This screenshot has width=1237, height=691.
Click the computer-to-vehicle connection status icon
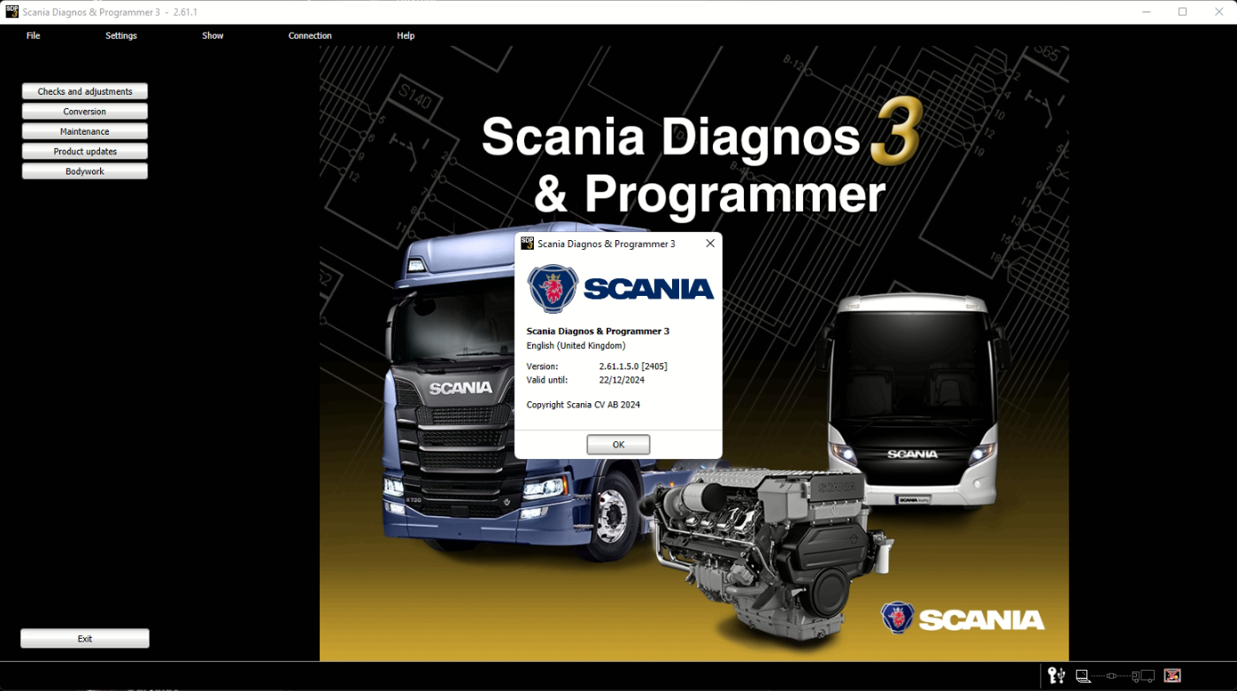(1115, 676)
